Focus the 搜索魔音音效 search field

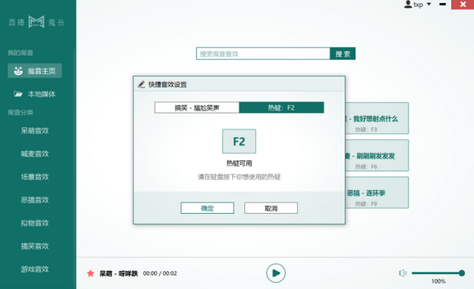263,54
